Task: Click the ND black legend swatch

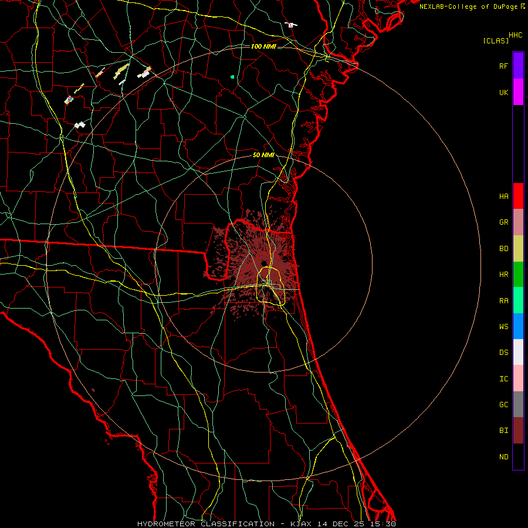Action: tap(518, 456)
